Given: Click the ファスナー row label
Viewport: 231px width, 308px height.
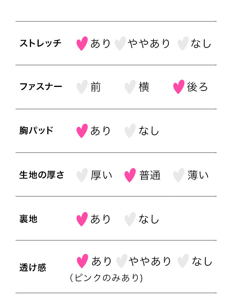Looking at the screenshot, I should [41, 87].
